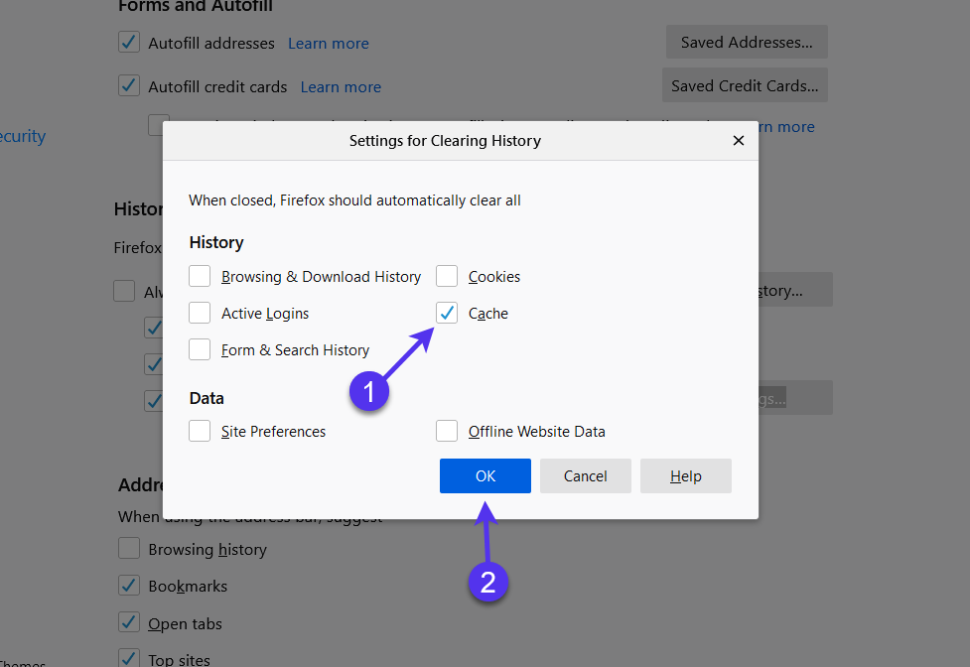Confirm settings with the OK button
Viewport: 970px width, 667px height.
point(485,475)
